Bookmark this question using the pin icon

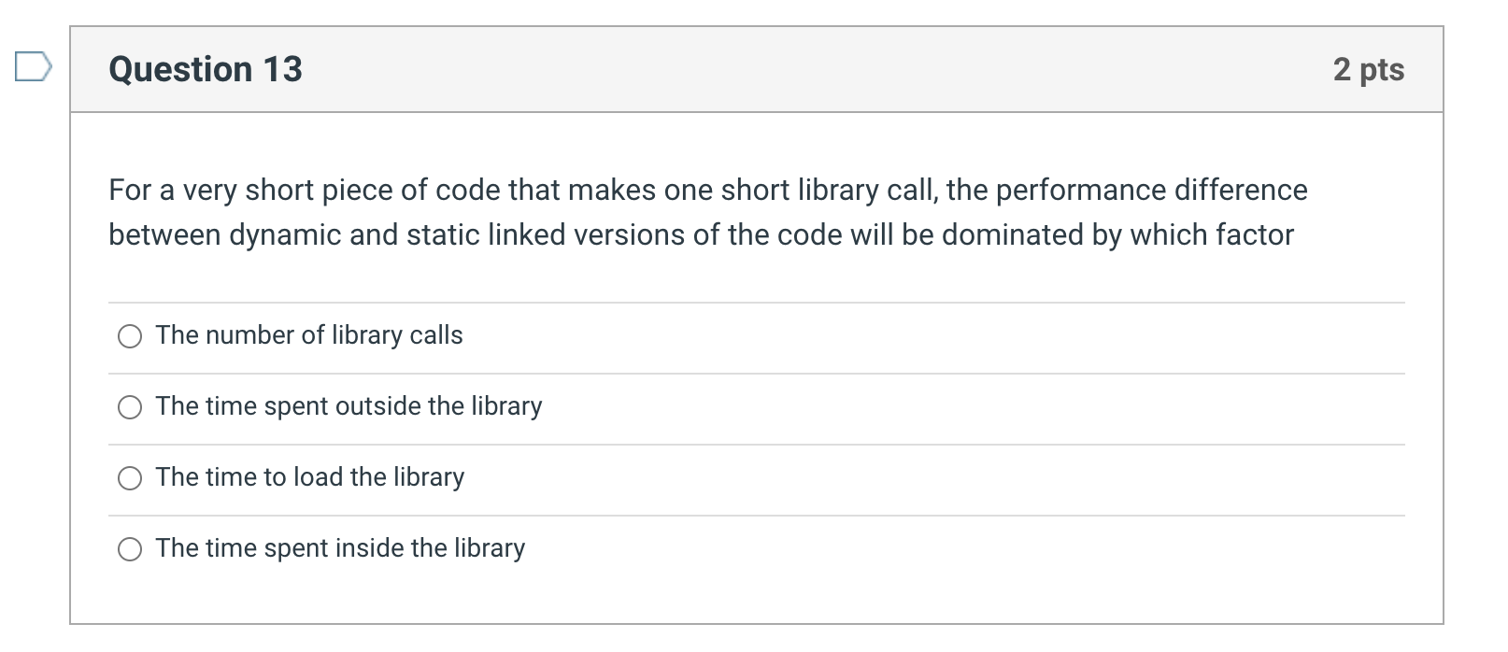(x=31, y=65)
